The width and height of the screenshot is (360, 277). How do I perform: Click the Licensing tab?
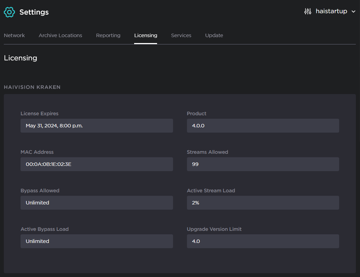pos(146,35)
